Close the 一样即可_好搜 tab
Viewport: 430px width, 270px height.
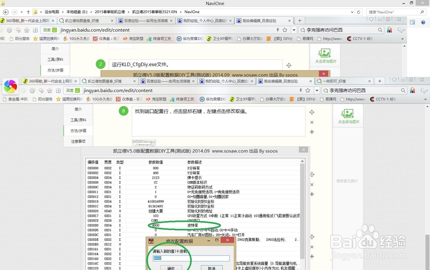pyautogui.click(x=369, y=81)
